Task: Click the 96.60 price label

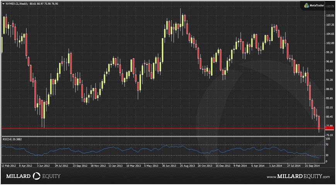Action: tap(329, 62)
